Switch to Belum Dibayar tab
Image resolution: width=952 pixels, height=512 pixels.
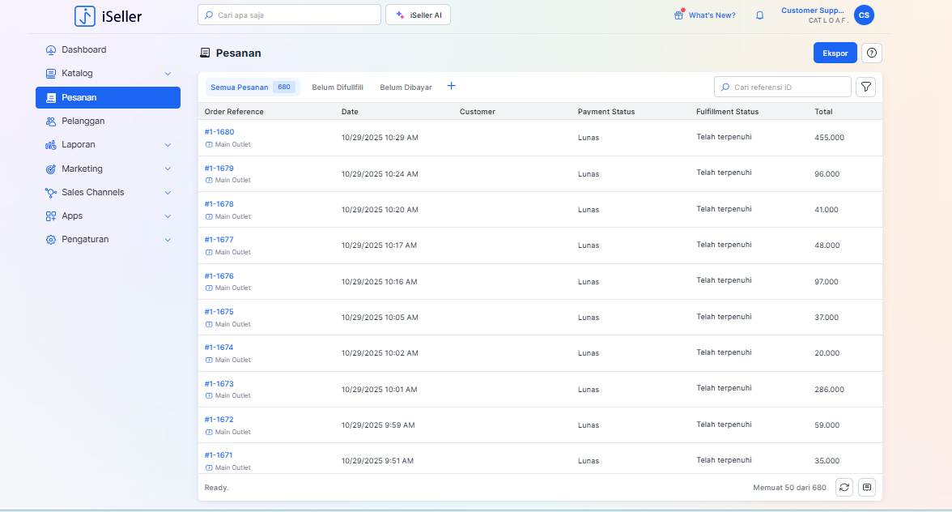[406, 87]
